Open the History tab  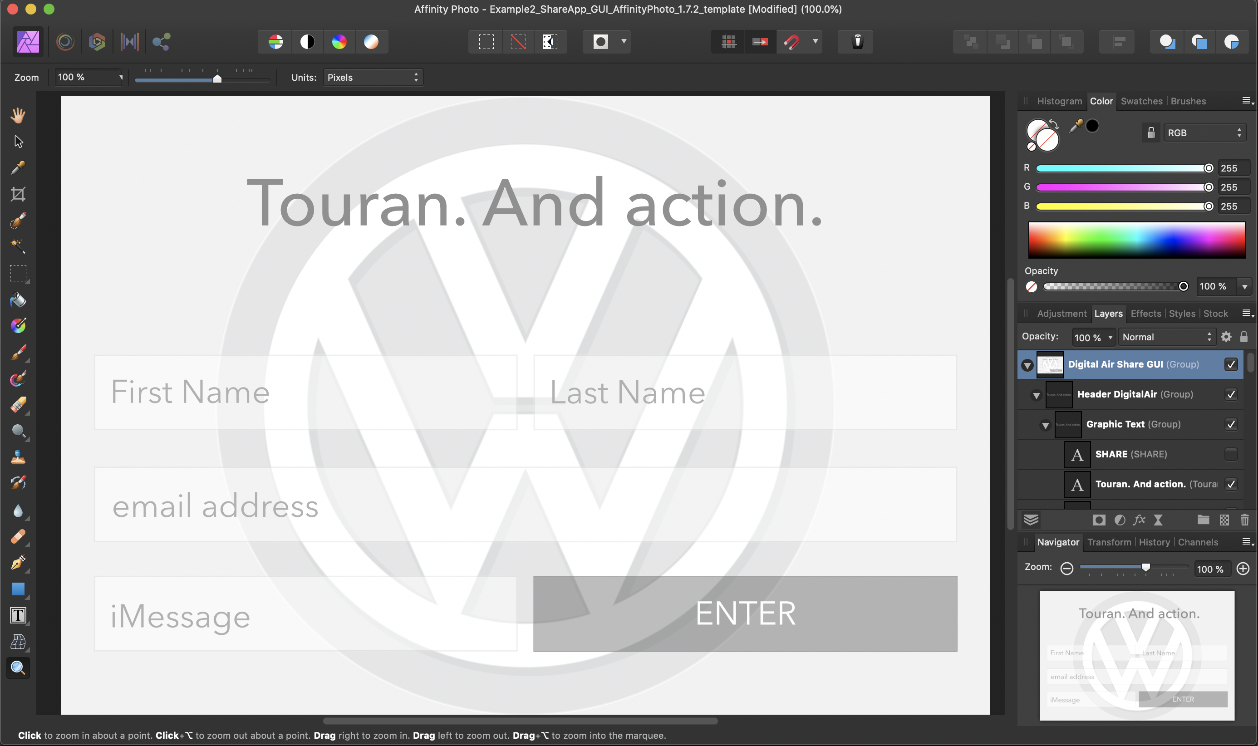(1154, 542)
